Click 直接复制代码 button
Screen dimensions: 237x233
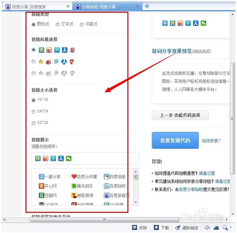click(x=175, y=140)
